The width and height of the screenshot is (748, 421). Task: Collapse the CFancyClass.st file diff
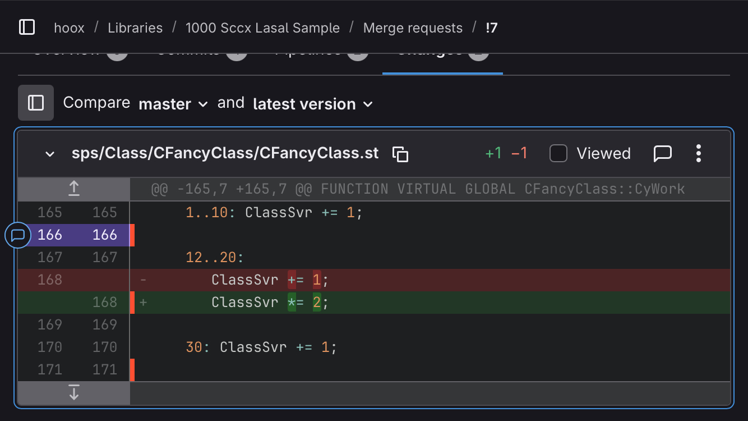50,153
